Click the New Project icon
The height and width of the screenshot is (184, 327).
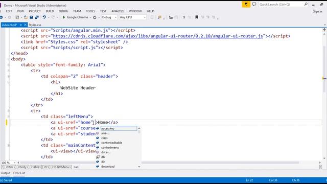[x=17, y=17]
